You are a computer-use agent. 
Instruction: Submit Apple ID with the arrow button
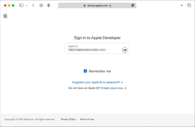click(x=125, y=50)
